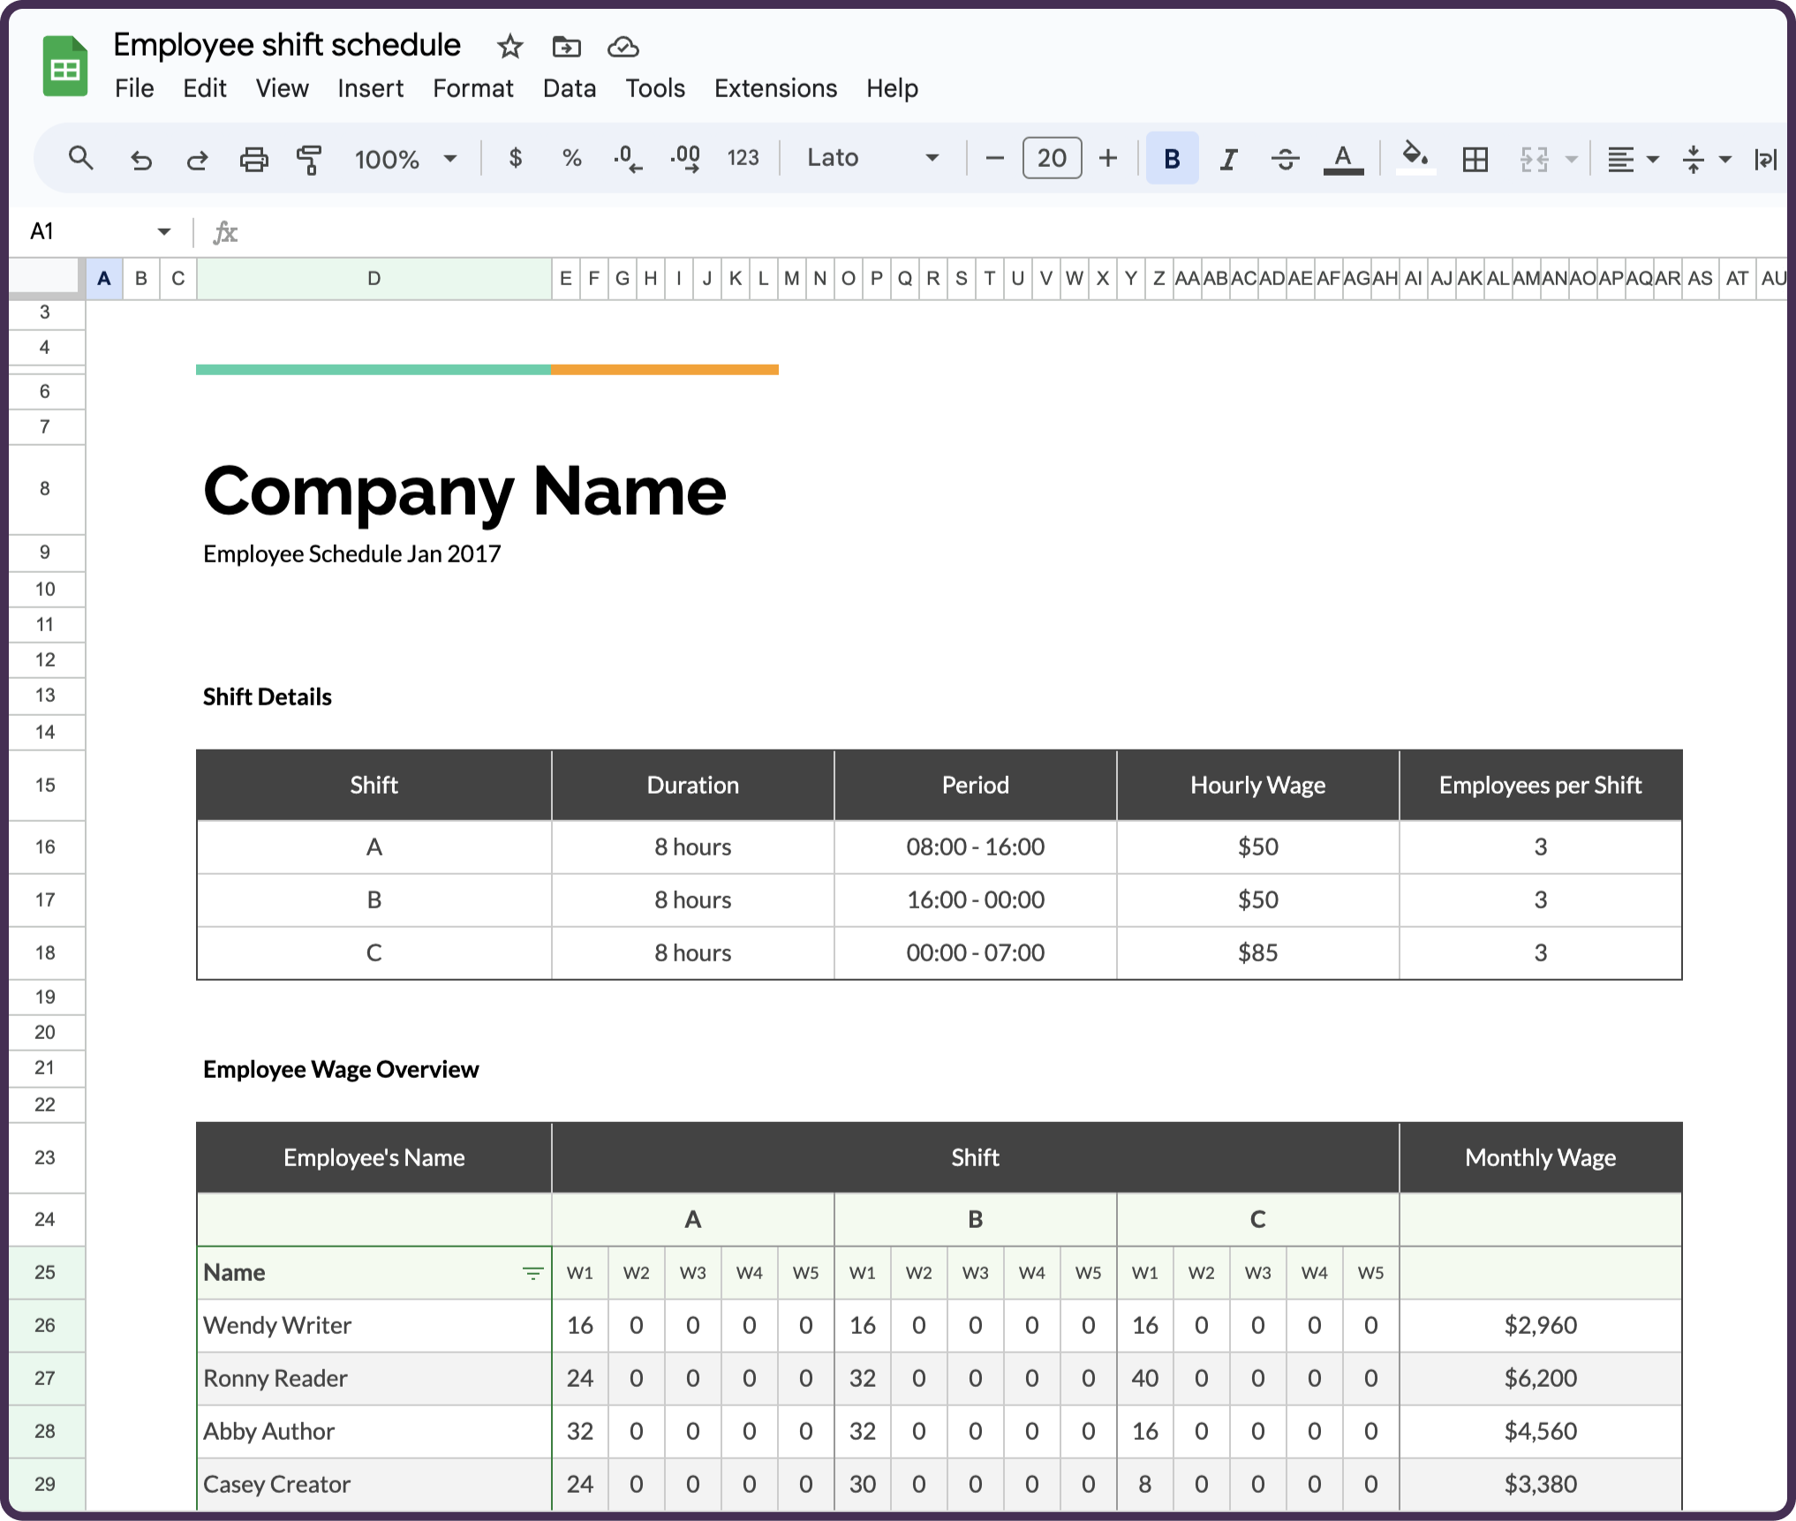Open the Name column filter icon
The height and width of the screenshot is (1521, 1796).
(532, 1273)
